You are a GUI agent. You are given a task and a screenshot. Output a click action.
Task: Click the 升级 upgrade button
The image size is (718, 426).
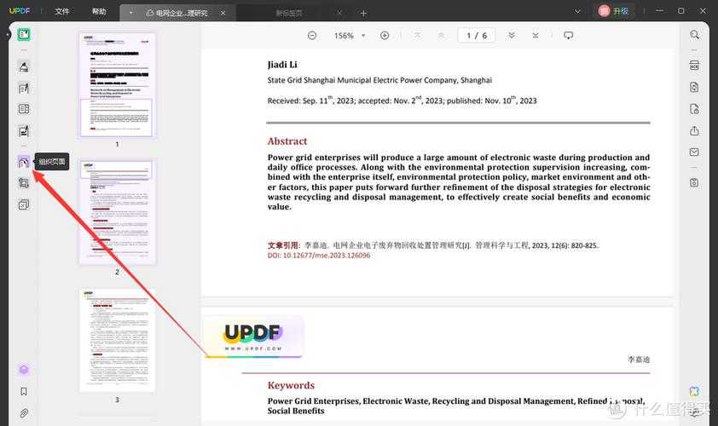[615, 11]
